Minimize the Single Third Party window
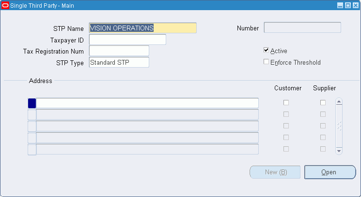 [340, 5]
